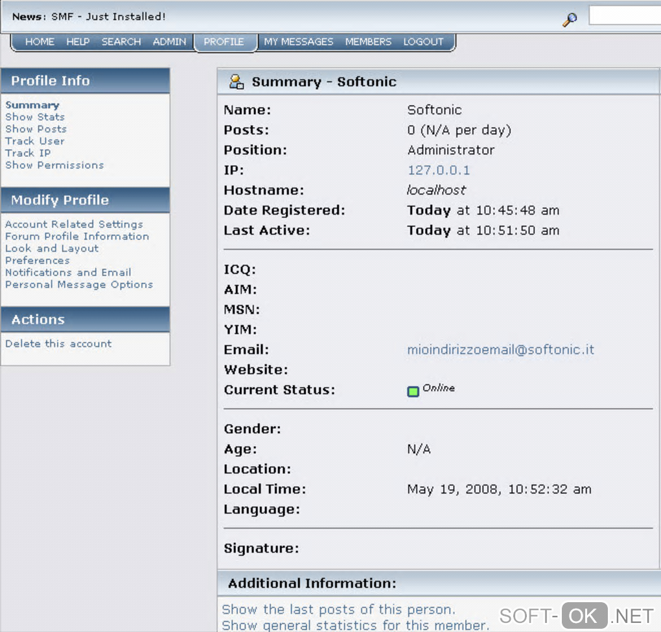Click the Profile Info panel header

(x=86, y=80)
